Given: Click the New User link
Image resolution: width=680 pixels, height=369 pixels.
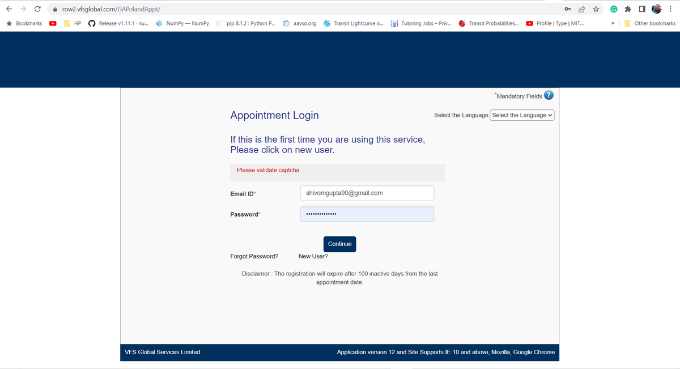Looking at the screenshot, I should (313, 256).
